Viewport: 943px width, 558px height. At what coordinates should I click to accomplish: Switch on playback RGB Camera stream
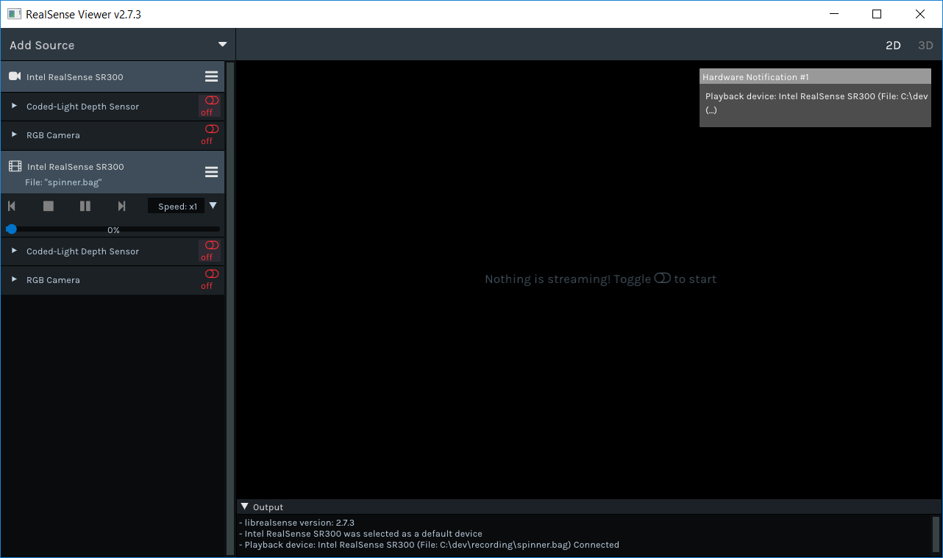click(211, 274)
